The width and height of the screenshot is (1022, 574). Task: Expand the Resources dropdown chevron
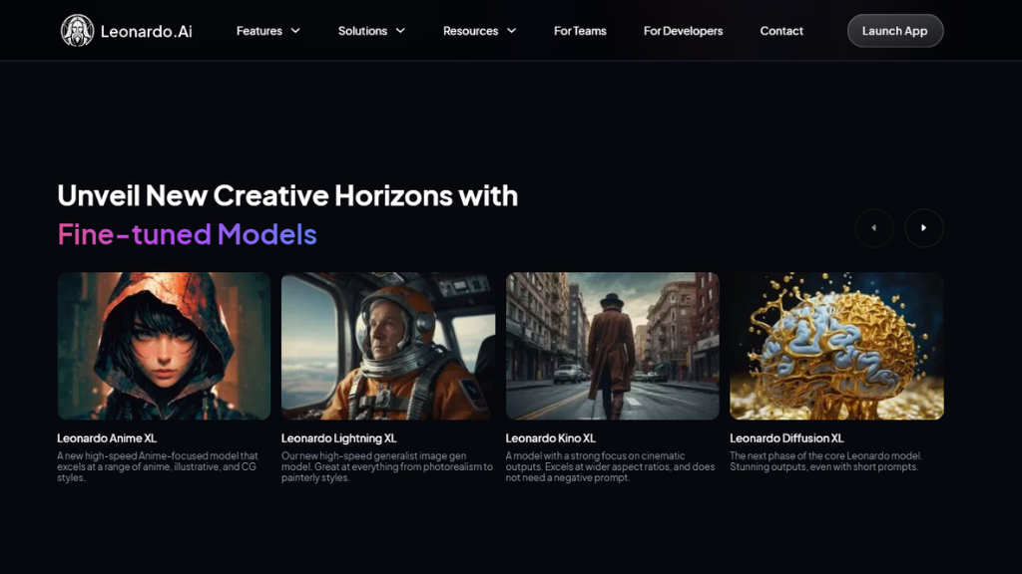click(x=512, y=31)
